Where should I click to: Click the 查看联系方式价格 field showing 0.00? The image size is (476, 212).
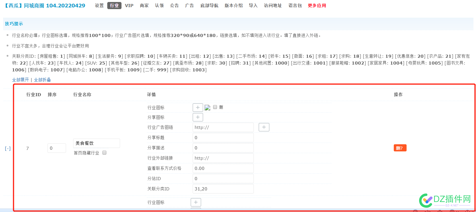pyautogui.click(x=223, y=168)
